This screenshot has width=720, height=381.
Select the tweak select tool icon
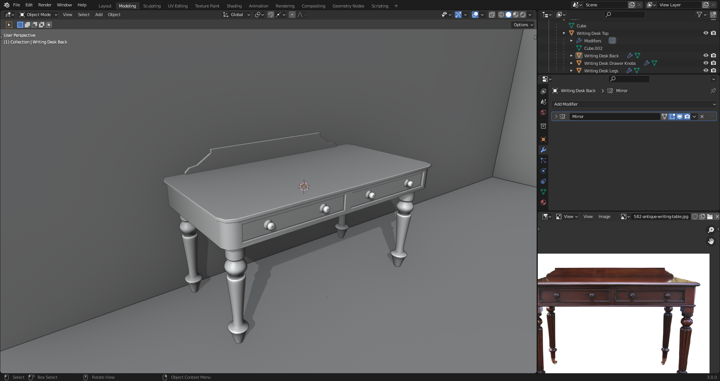(9, 25)
